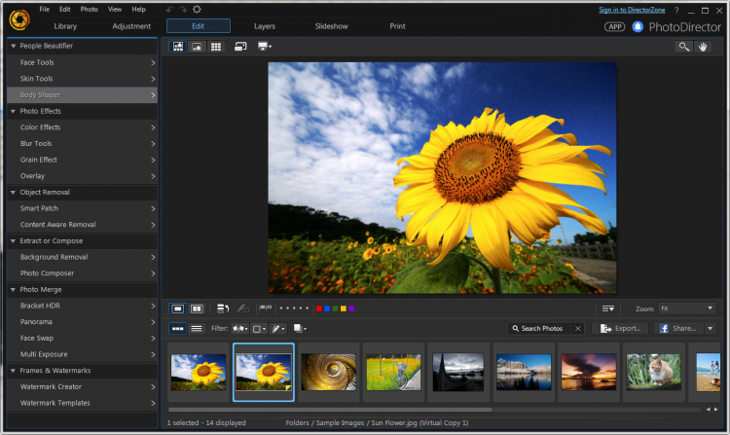Open the sort options icon

click(x=608, y=308)
